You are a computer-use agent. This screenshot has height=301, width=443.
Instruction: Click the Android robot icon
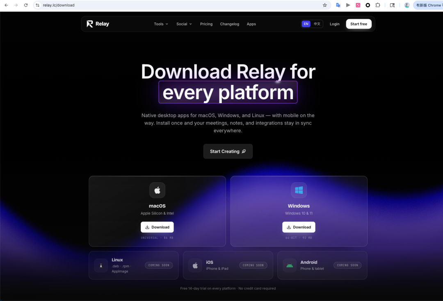pos(290,265)
